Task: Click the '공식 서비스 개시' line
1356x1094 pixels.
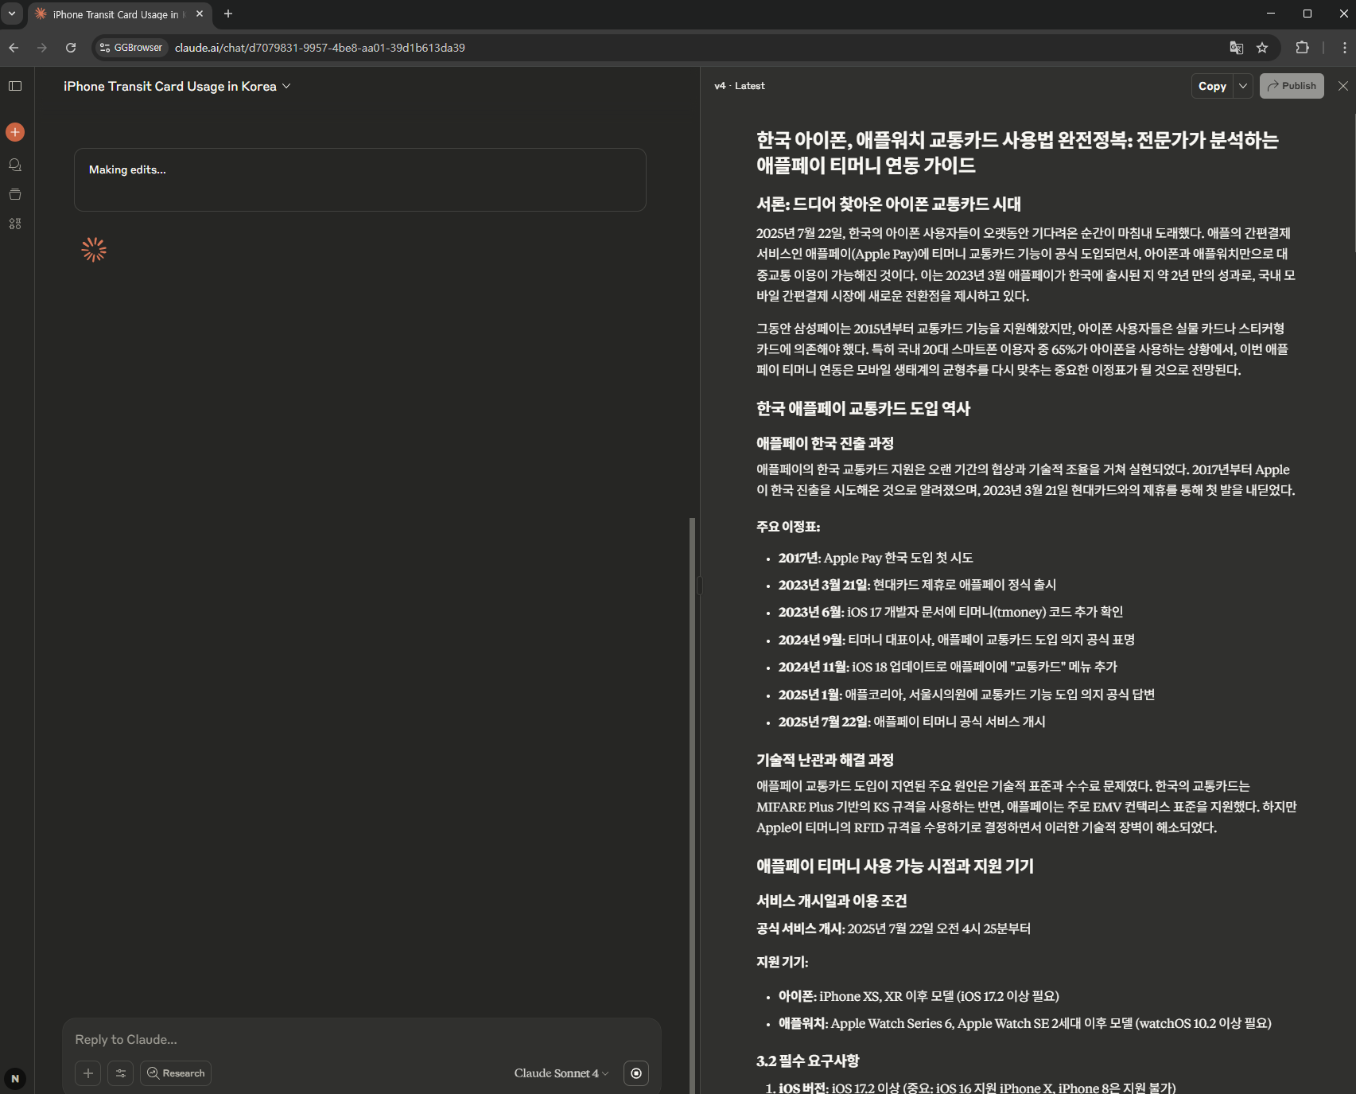Action: pyautogui.click(x=894, y=929)
